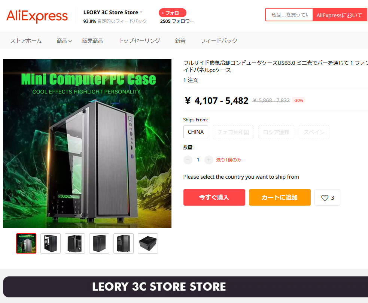Click the カートに追加 add to cart button
368x303 pixels.
280,197
